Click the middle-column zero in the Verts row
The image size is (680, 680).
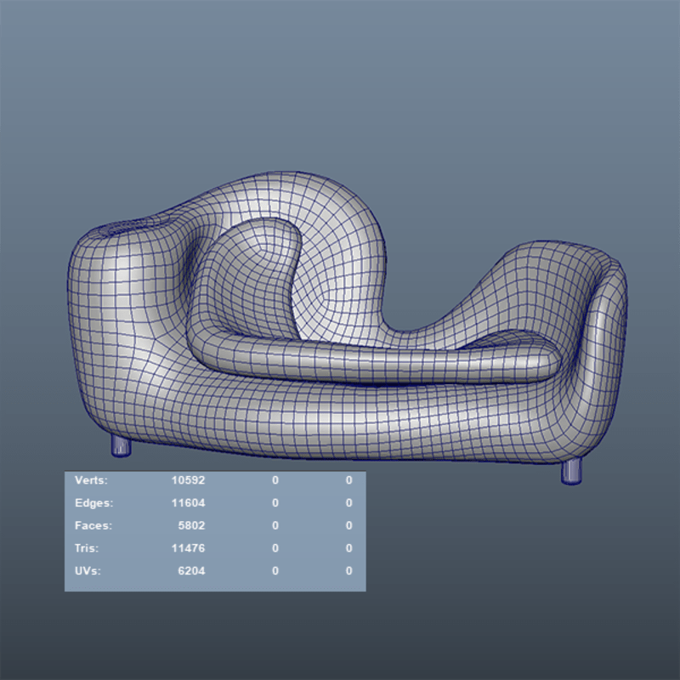(275, 480)
